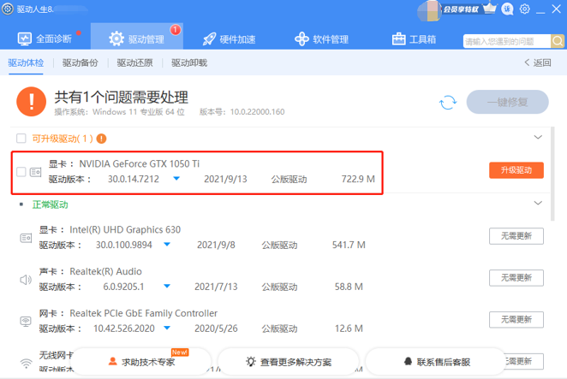Select the 驱动备份 sub-tab
Screen dimensions: 567x379
[x=81, y=62]
